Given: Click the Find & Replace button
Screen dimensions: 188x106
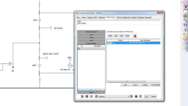Looking at the screenshot, I should point(155,85).
